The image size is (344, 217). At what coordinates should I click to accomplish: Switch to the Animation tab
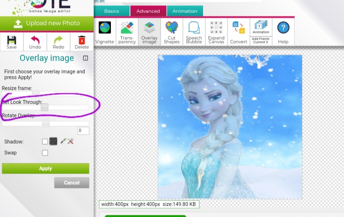[184, 11]
